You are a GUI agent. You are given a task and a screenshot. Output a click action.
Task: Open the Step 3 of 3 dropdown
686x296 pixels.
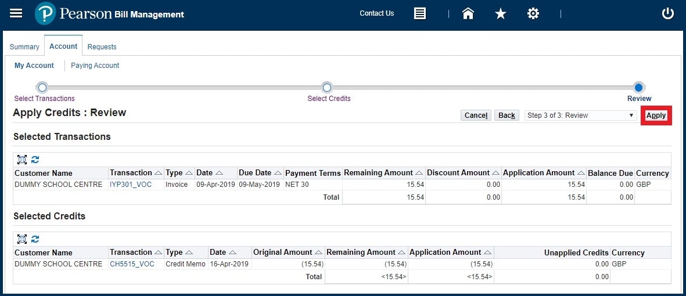581,115
